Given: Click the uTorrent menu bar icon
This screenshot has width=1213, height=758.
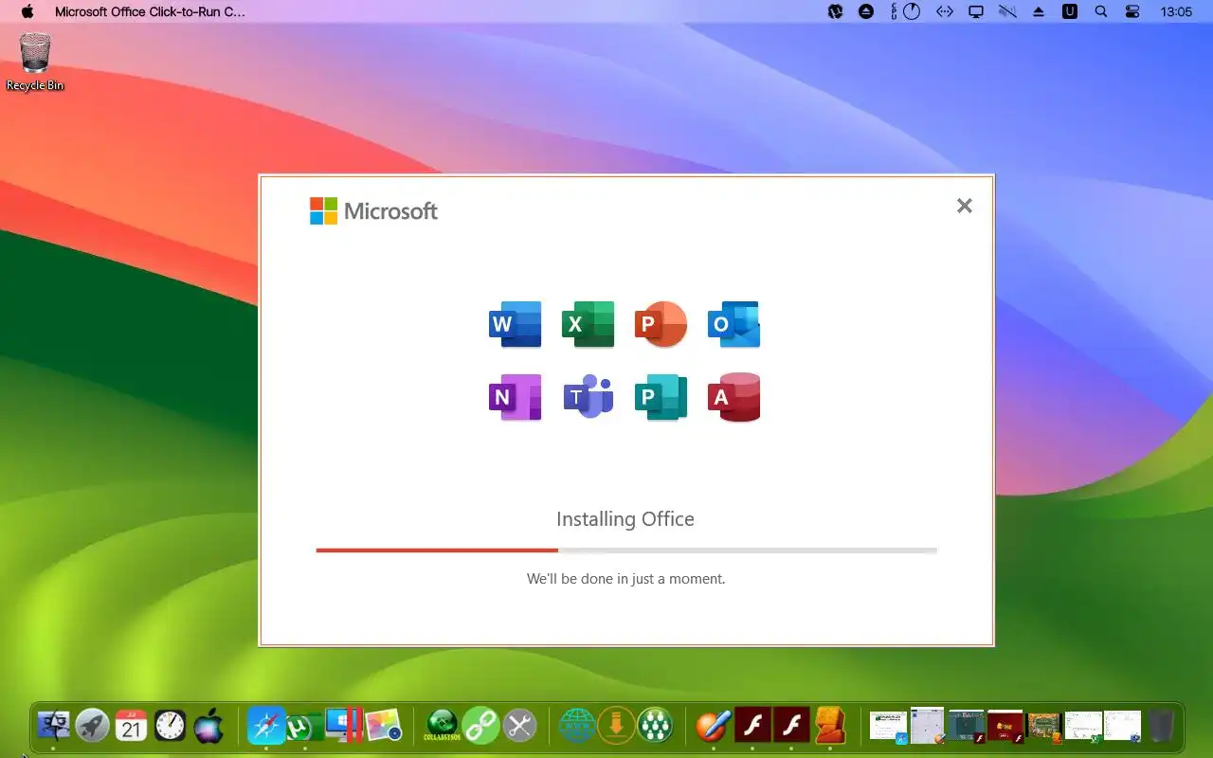Looking at the screenshot, I should [x=835, y=12].
